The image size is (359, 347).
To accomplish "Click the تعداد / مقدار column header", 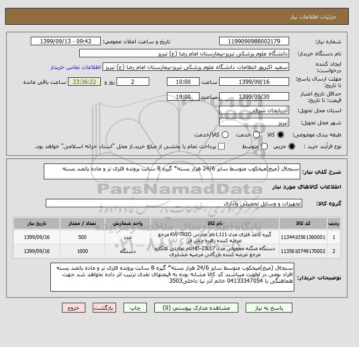I will pyautogui.click(x=82, y=223).
